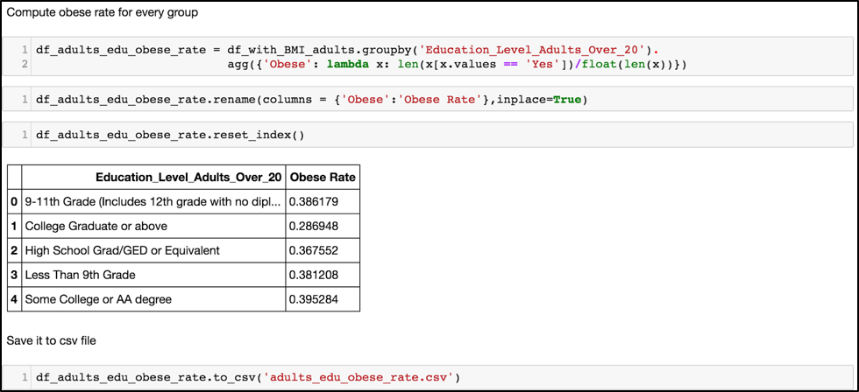Click row index 2 in the table

(14, 250)
